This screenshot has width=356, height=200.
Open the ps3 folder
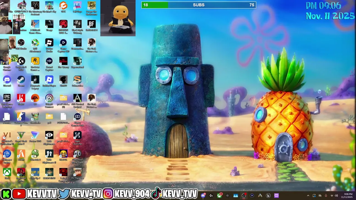49,119
